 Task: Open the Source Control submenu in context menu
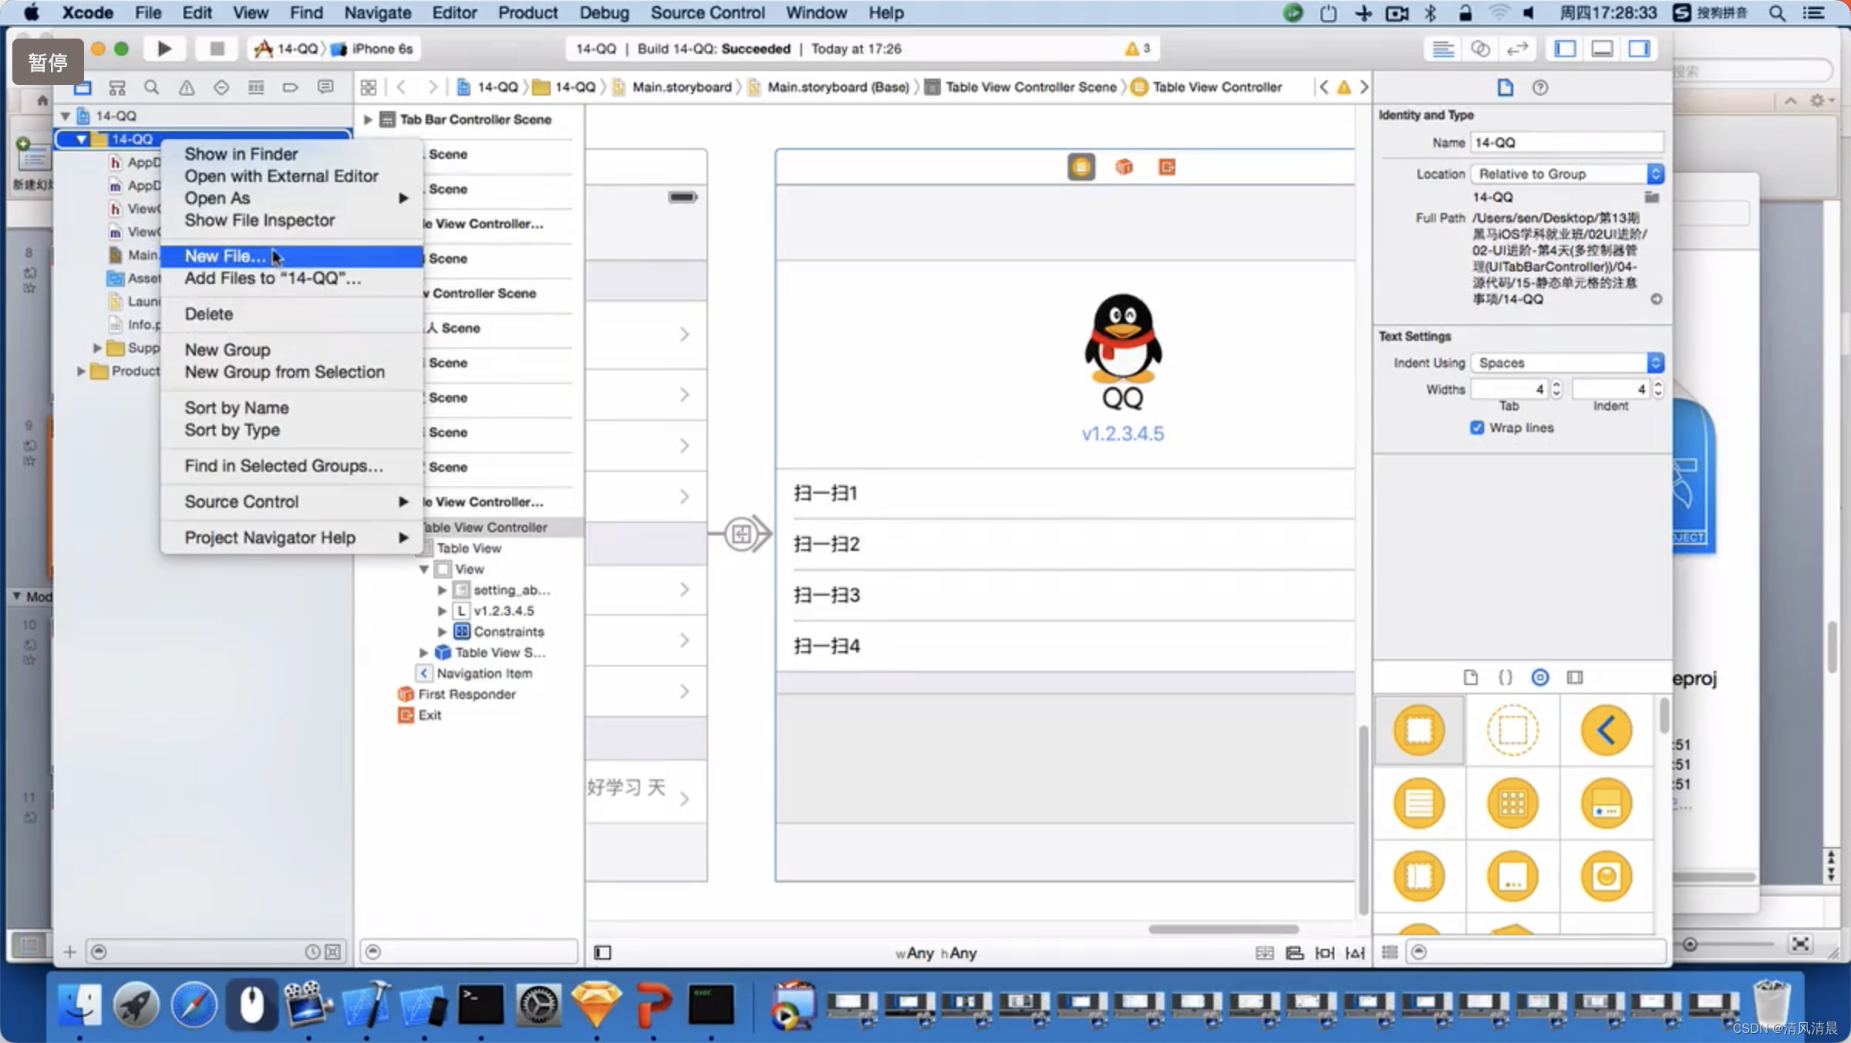292,501
